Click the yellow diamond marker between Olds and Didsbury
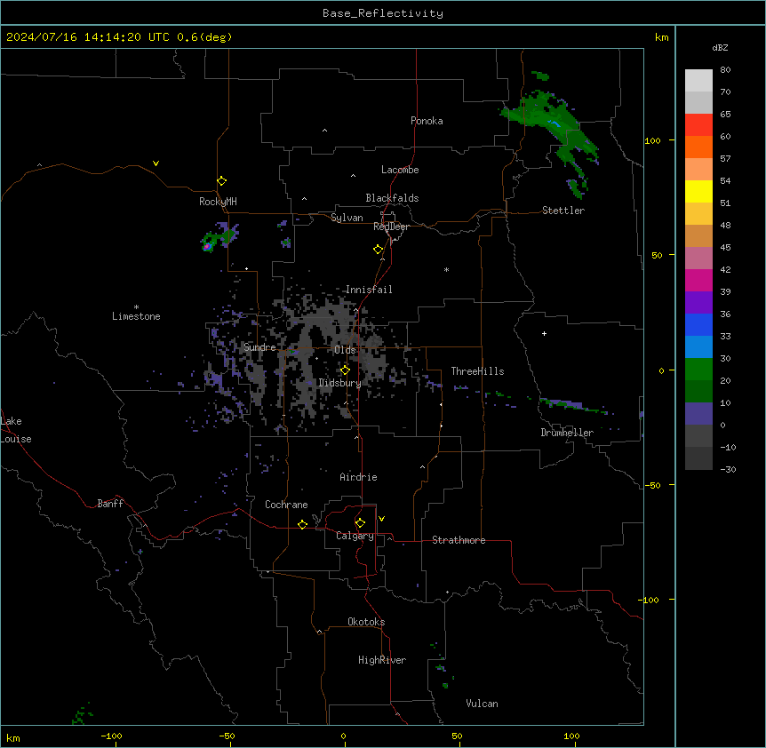This screenshot has width=766, height=748. click(346, 370)
